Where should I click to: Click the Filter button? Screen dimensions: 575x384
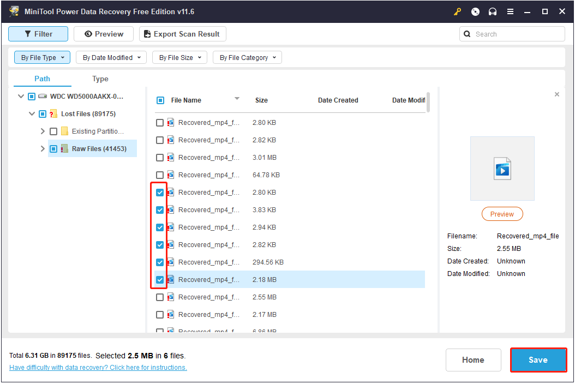[x=38, y=34]
